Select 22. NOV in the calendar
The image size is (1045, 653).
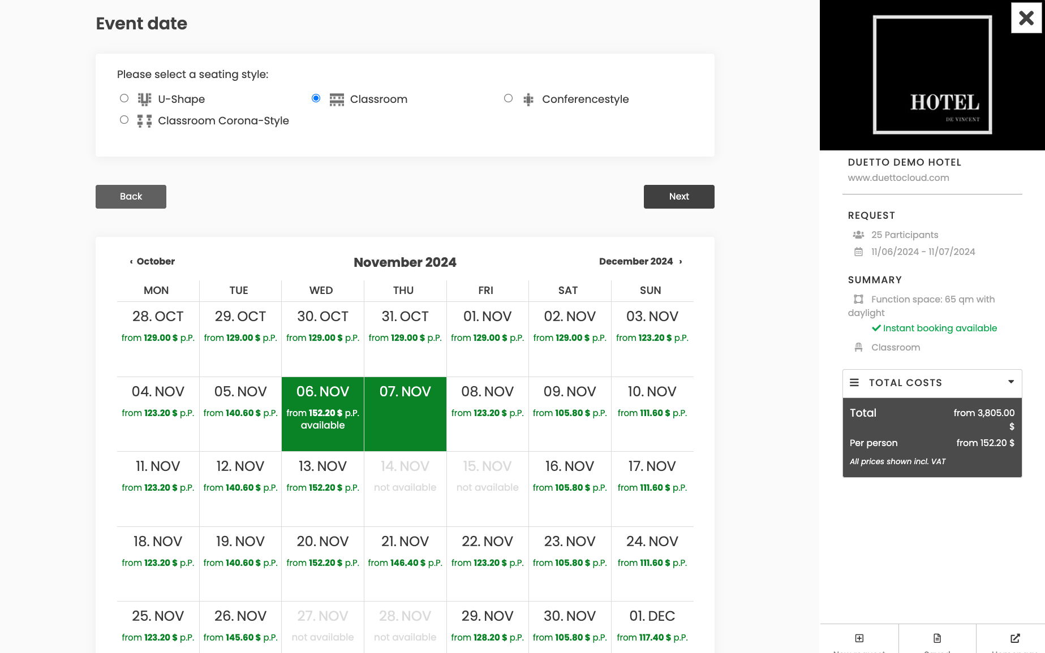tap(487, 564)
